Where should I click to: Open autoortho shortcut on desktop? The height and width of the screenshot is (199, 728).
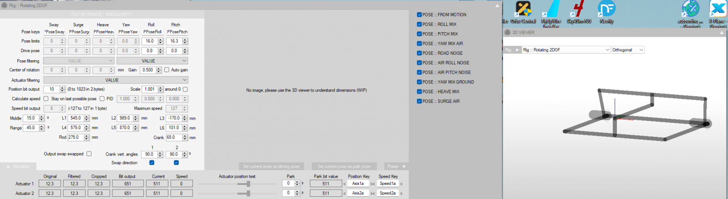[690, 14]
